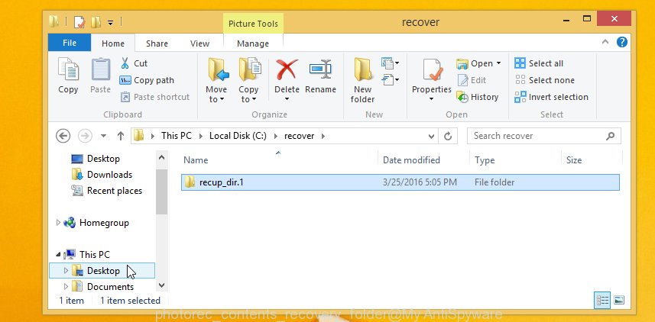655x322 pixels.
Task: Open the Share ribbon tab
Action: [x=157, y=44]
